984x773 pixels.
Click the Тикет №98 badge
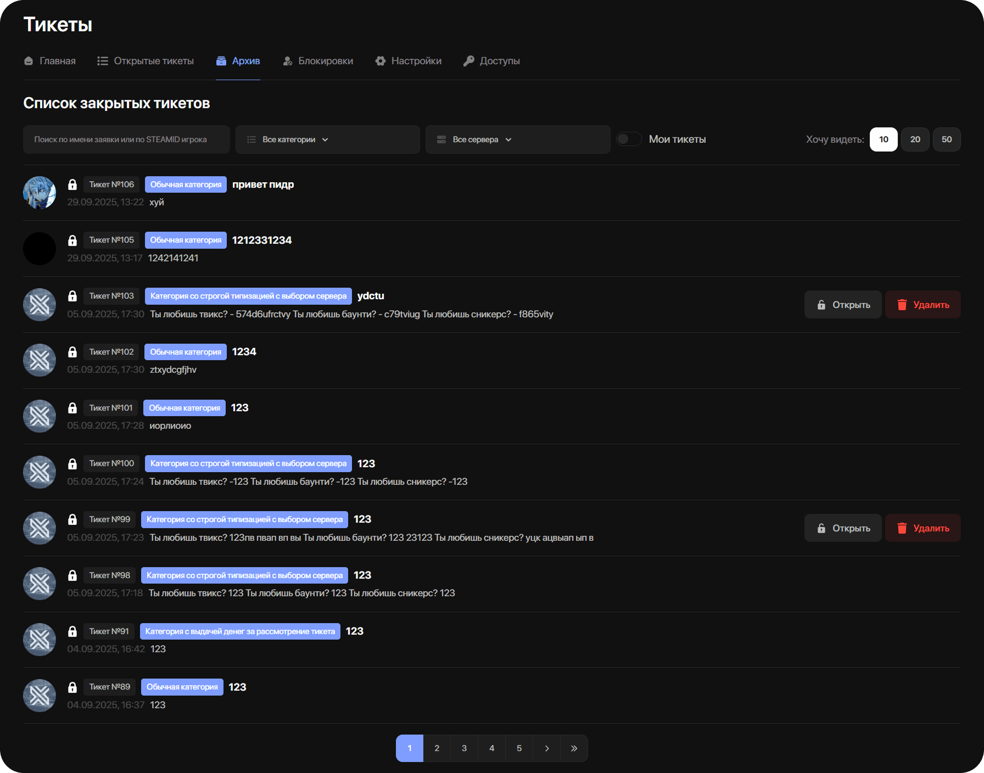[109, 575]
